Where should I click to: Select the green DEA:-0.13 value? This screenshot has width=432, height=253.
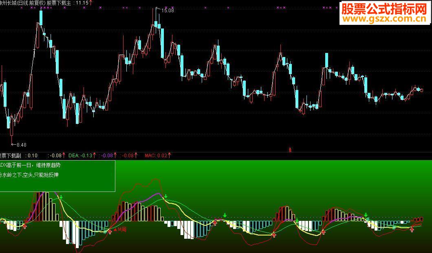80,156
